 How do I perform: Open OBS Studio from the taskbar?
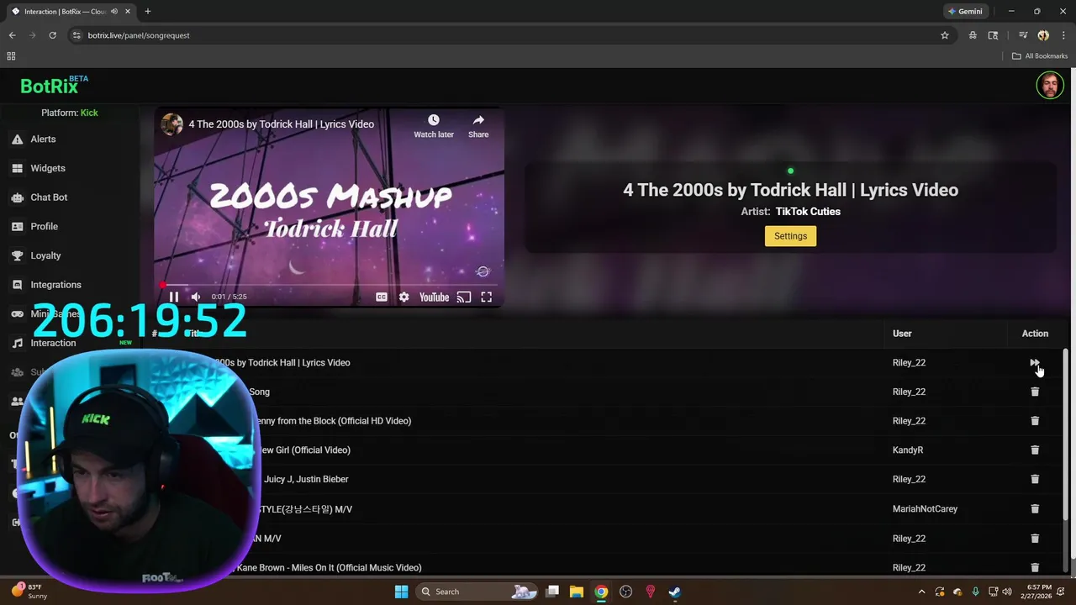pyautogui.click(x=625, y=592)
